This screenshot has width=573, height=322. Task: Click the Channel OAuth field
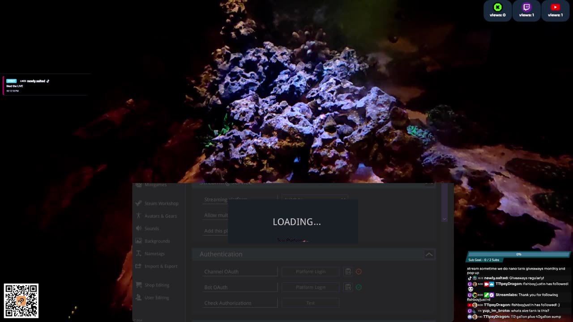click(x=240, y=271)
